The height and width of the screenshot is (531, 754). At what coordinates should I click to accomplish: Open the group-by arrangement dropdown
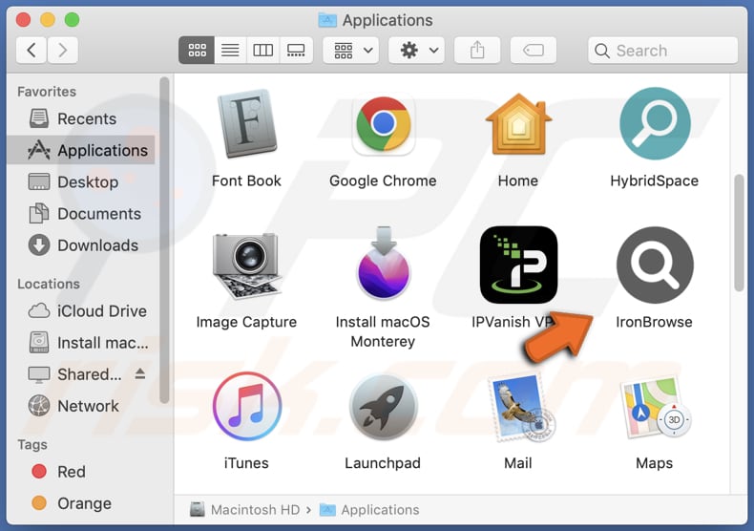(x=351, y=50)
